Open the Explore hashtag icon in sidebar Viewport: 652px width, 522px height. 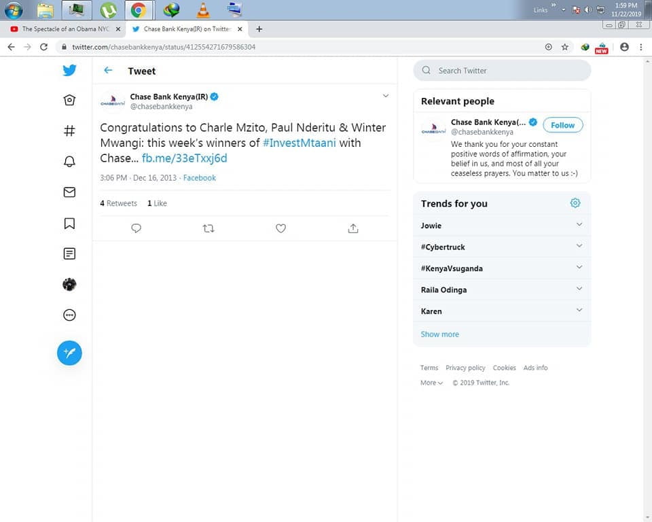[x=69, y=131]
